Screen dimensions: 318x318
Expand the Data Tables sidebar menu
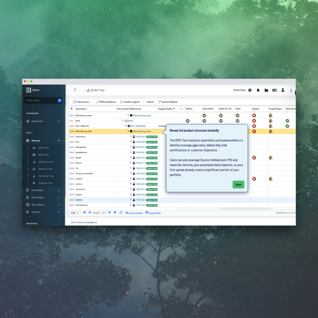coord(59,204)
